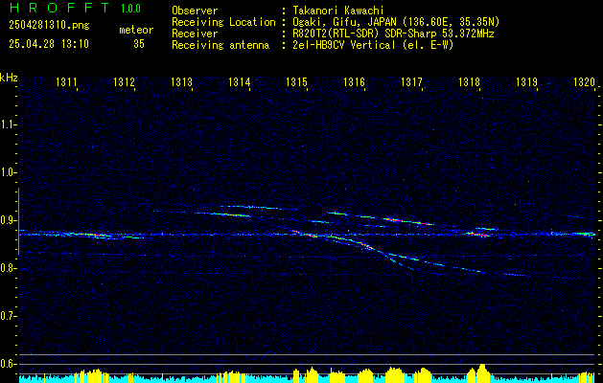This screenshot has width=603, height=383.
Task: Click the 1315 time axis label
Action: [x=296, y=81]
